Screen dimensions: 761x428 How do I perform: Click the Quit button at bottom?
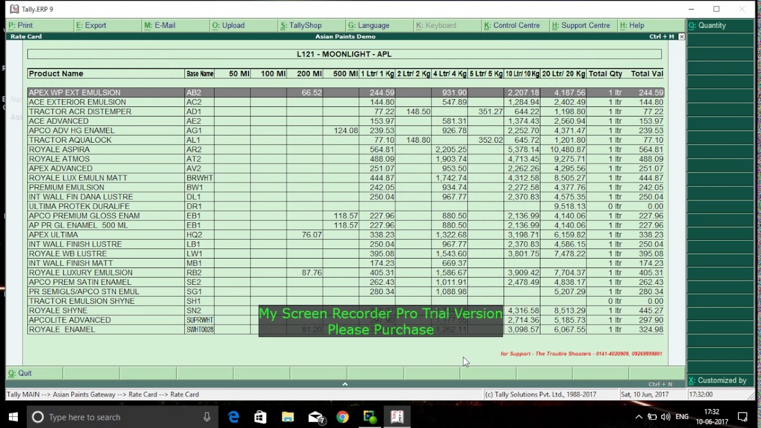pos(20,373)
